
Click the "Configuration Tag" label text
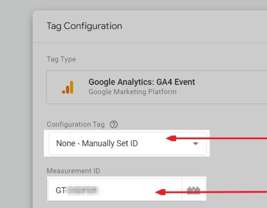[75, 125]
